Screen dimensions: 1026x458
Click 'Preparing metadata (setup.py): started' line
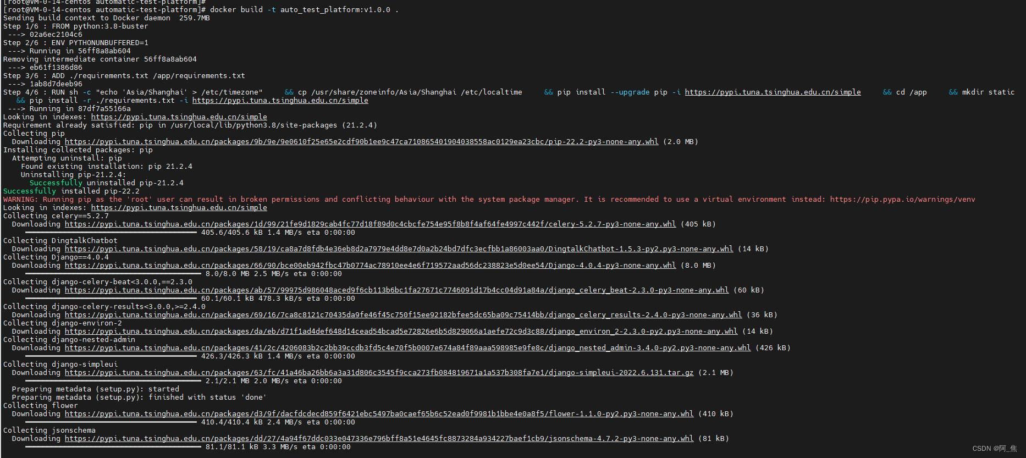[95, 389]
